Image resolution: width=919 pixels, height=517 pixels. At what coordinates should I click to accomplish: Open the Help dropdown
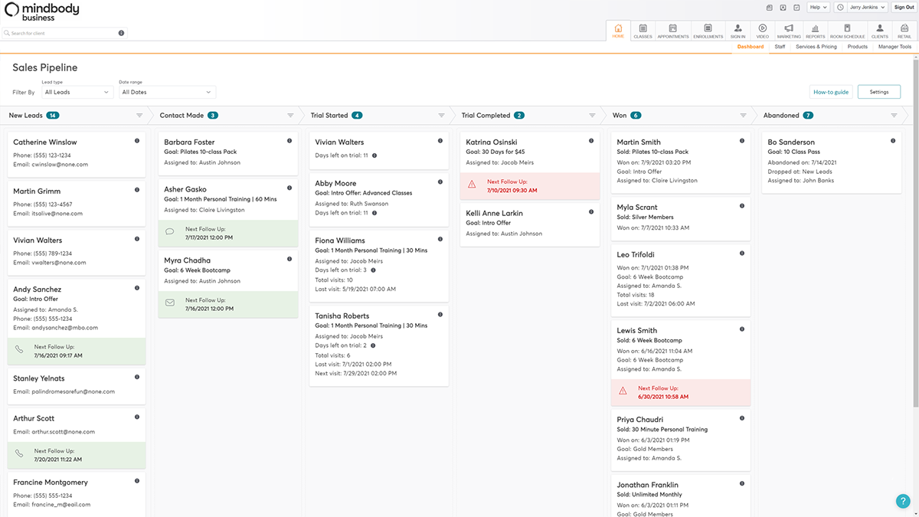(819, 8)
